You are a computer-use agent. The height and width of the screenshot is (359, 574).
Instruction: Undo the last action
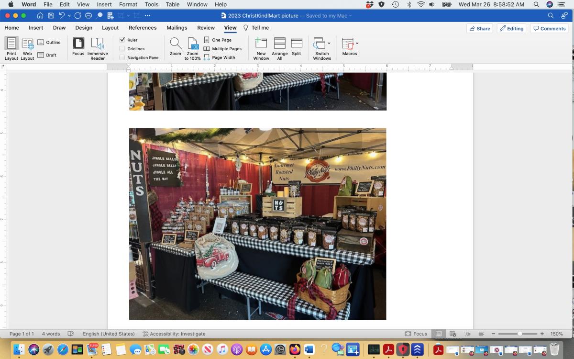(x=62, y=15)
